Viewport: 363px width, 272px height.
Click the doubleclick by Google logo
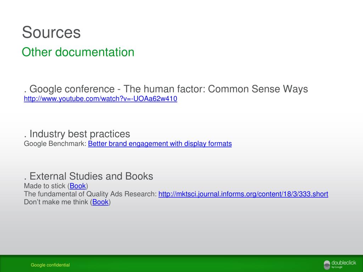pos(340,264)
